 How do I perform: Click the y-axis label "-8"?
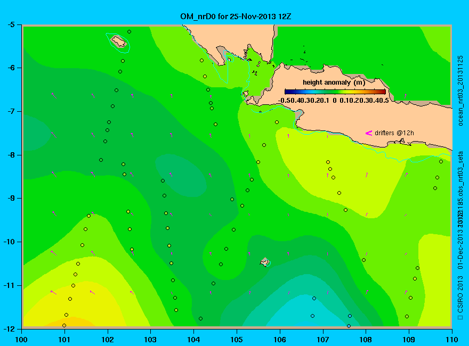[x=10, y=155]
